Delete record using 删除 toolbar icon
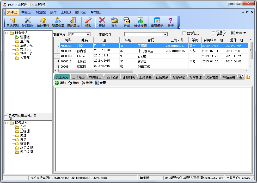The width and height of the screenshot is (257, 183). [102, 22]
